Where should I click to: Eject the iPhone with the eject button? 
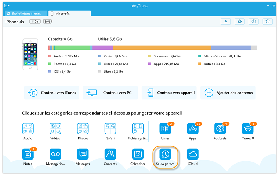pyautogui.click(x=226, y=22)
